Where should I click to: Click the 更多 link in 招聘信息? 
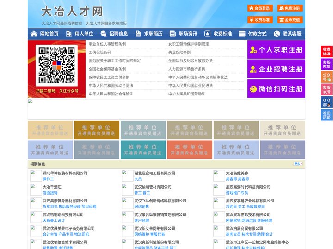click(298, 164)
